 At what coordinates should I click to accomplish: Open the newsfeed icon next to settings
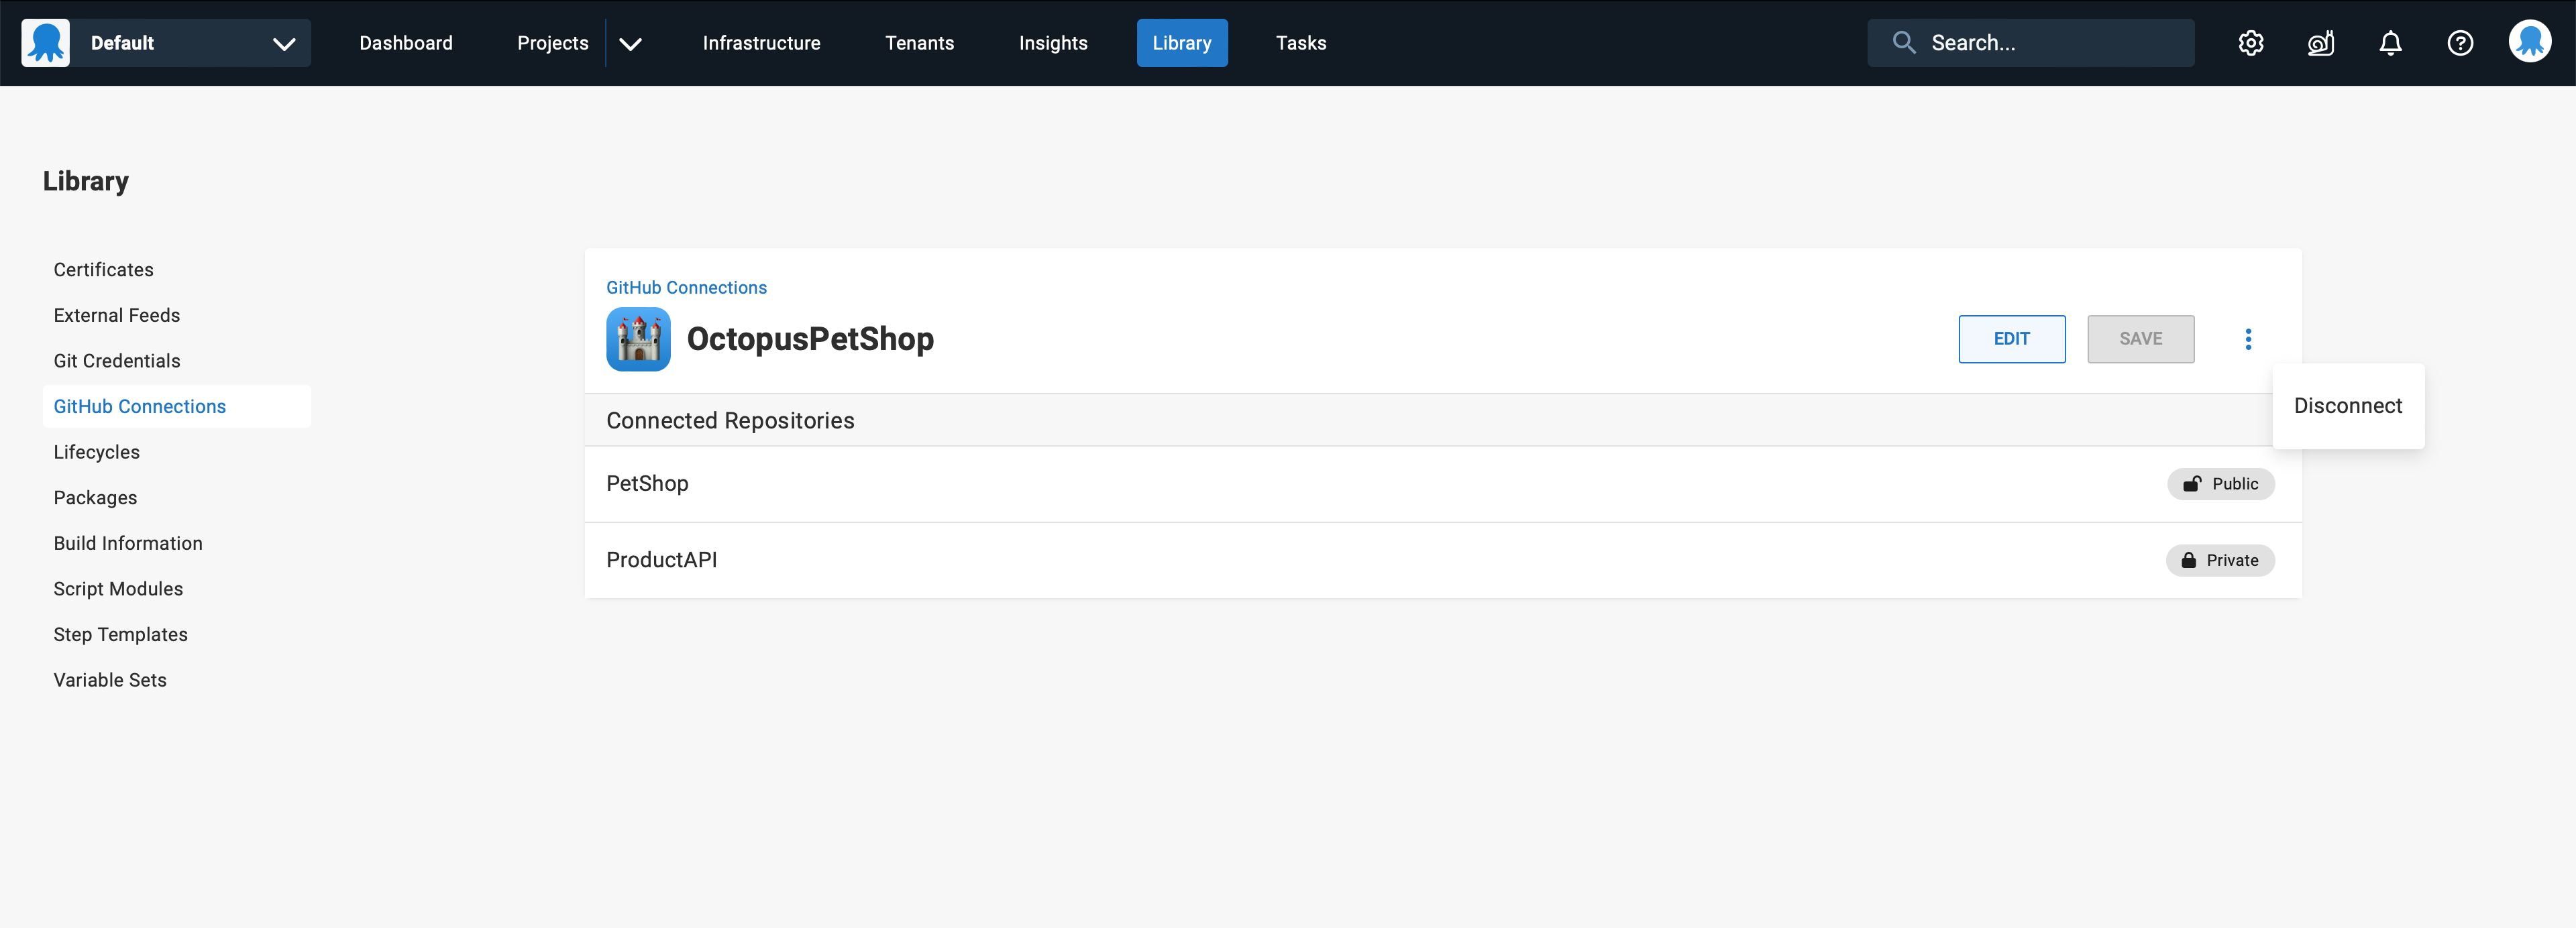tap(2321, 42)
